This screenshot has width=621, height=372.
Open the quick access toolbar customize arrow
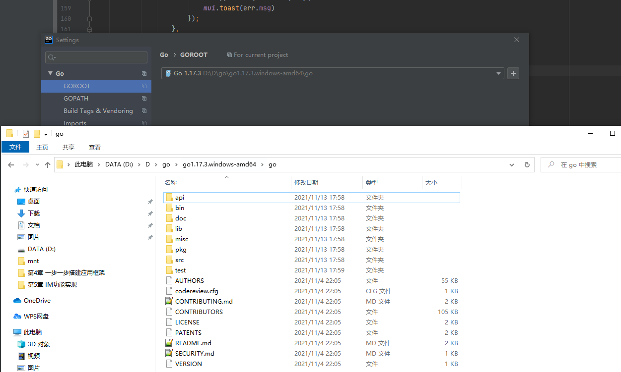click(46, 134)
